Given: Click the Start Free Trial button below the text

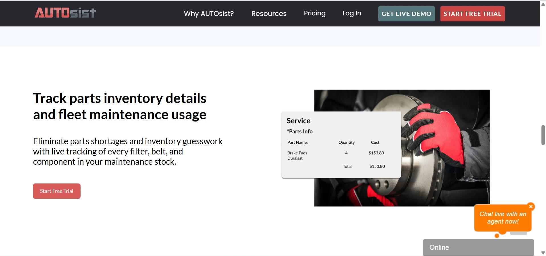Looking at the screenshot, I should click(57, 191).
